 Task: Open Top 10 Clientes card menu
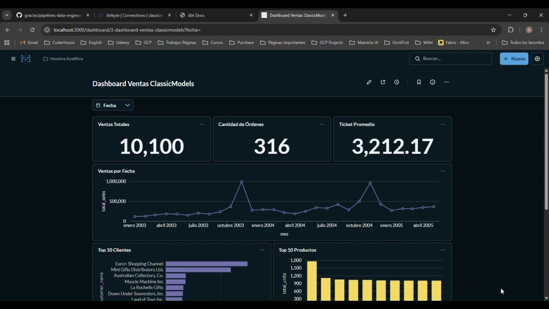tap(262, 250)
